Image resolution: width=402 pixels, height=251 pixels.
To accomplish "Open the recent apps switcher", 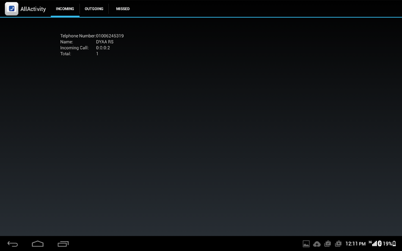I will pyautogui.click(x=63, y=244).
